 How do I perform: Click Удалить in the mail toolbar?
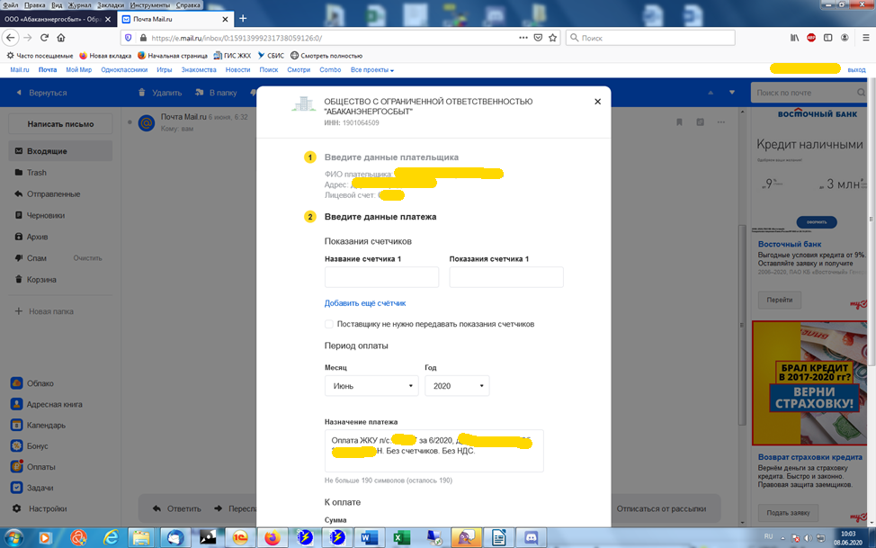160,93
